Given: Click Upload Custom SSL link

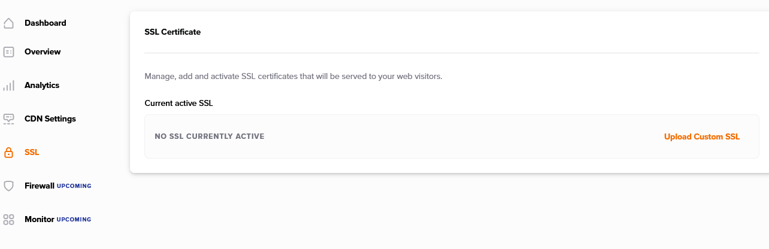Looking at the screenshot, I should click(x=702, y=136).
